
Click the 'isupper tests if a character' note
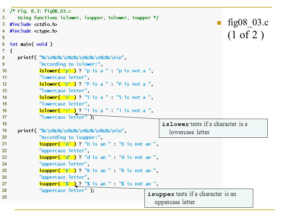199,198
